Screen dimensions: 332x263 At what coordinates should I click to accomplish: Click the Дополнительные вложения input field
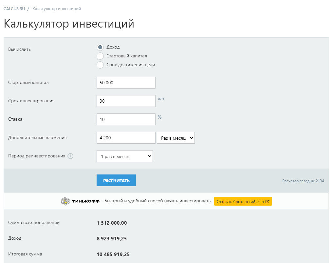point(126,137)
